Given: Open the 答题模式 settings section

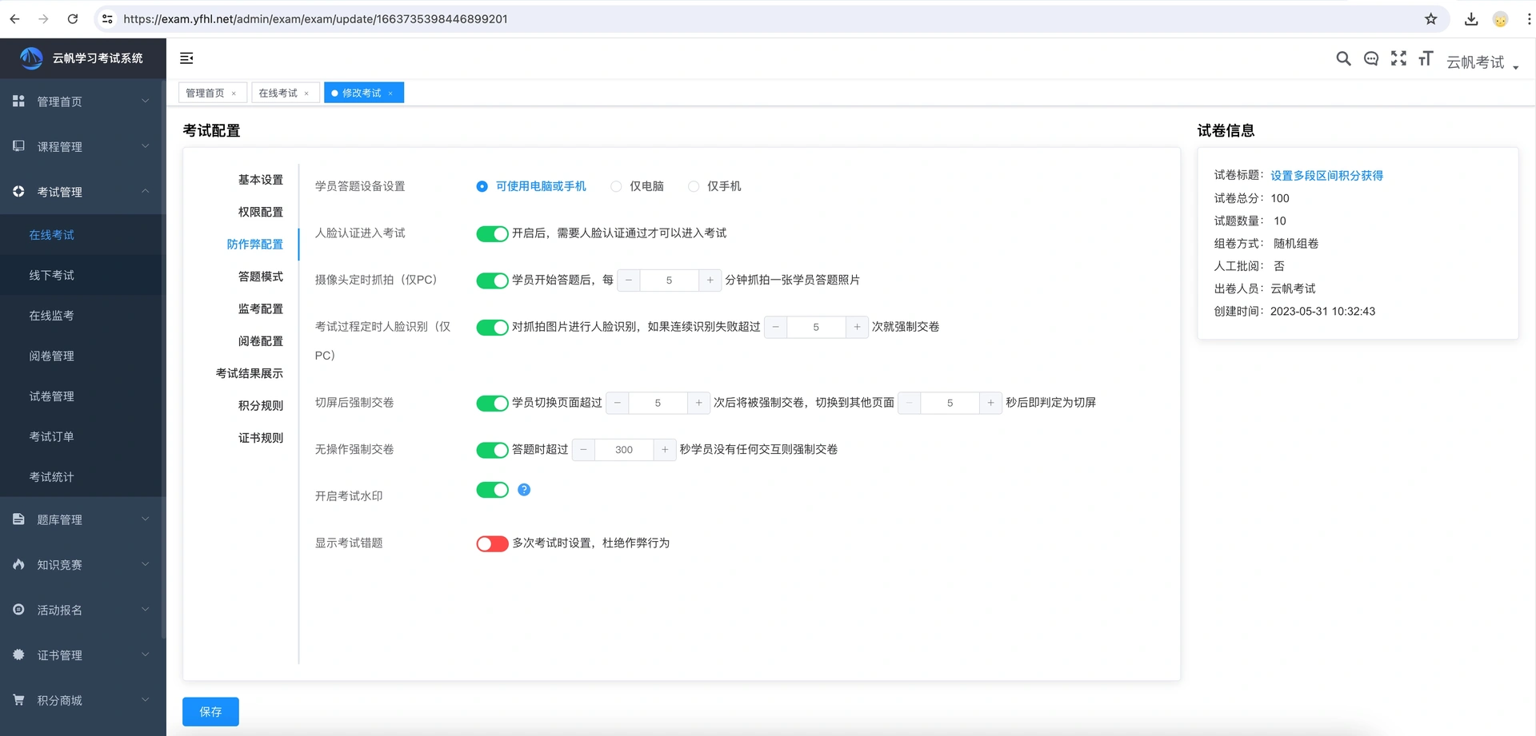Looking at the screenshot, I should click(x=260, y=276).
